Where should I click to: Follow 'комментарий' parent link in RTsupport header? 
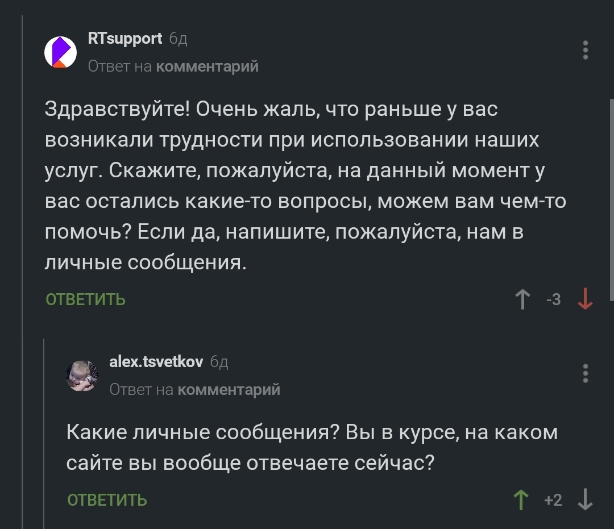207,66
